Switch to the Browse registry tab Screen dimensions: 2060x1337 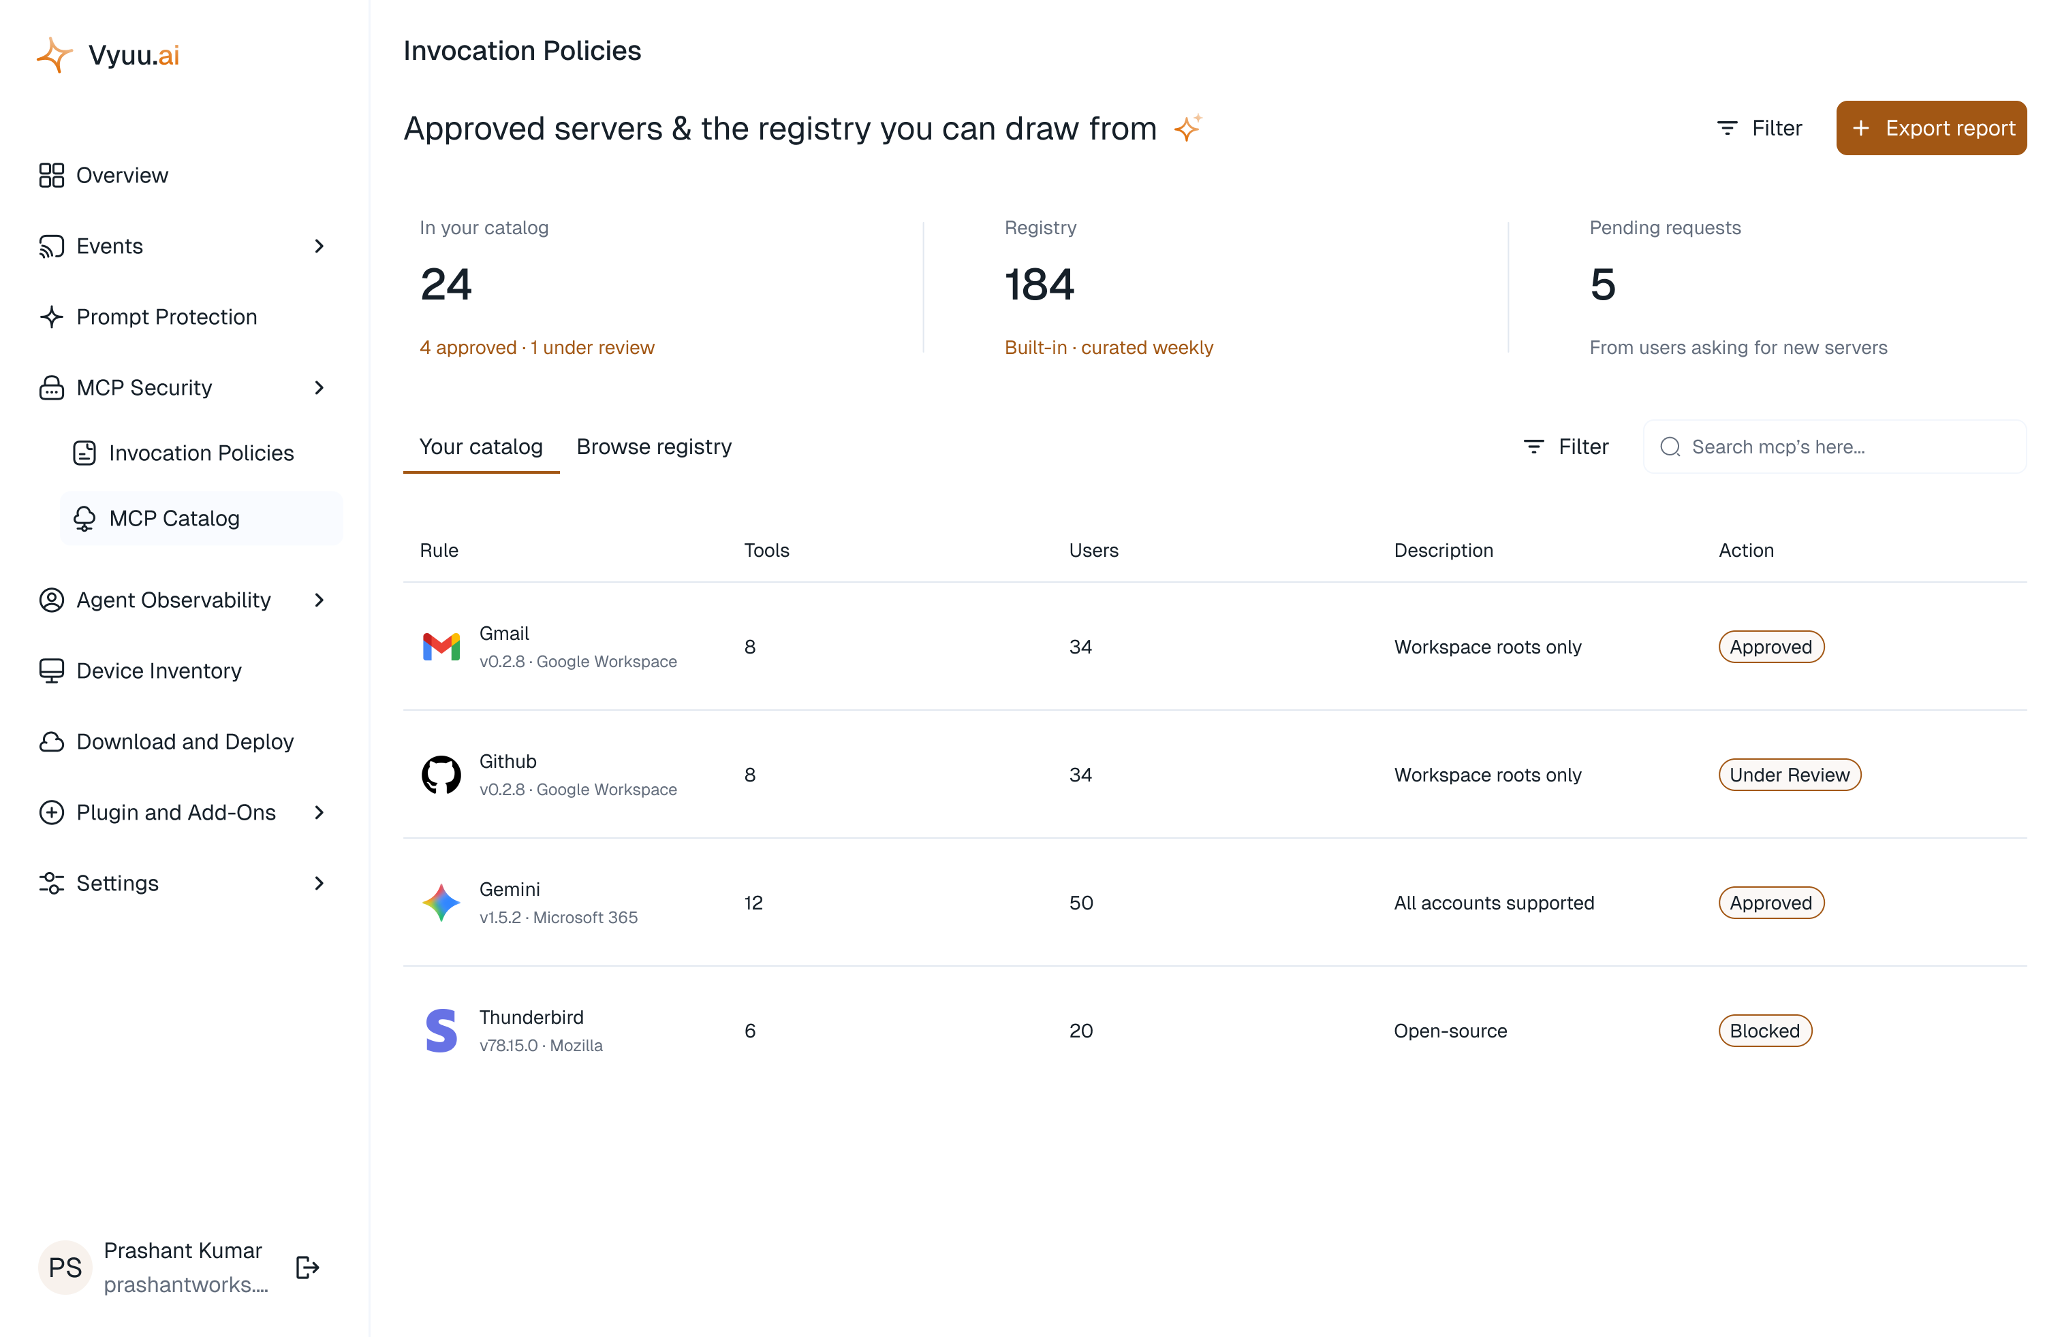click(x=655, y=447)
